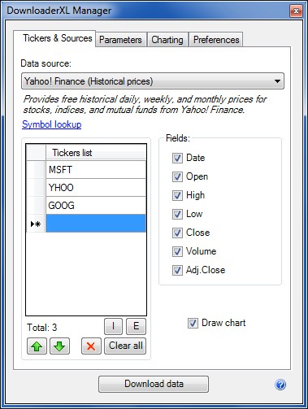
Task: Click the highlighted new ticker entry cell
Action: click(96, 224)
